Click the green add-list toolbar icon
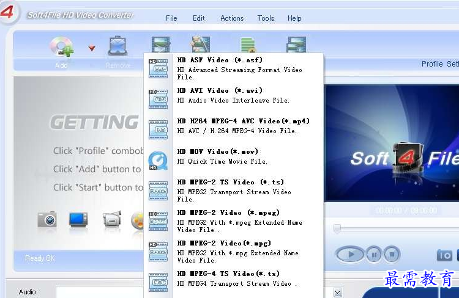Image resolution: width=459 pixels, height=298 pixels. coord(248,45)
